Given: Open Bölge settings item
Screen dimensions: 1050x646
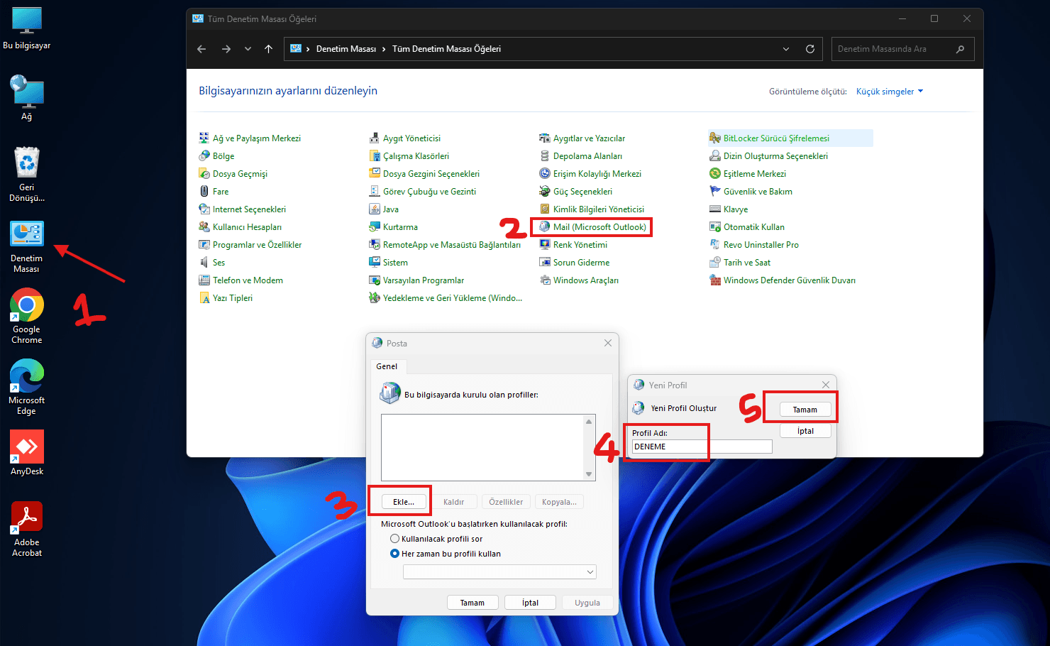Looking at the screenshot, I should tap(216, 156).
